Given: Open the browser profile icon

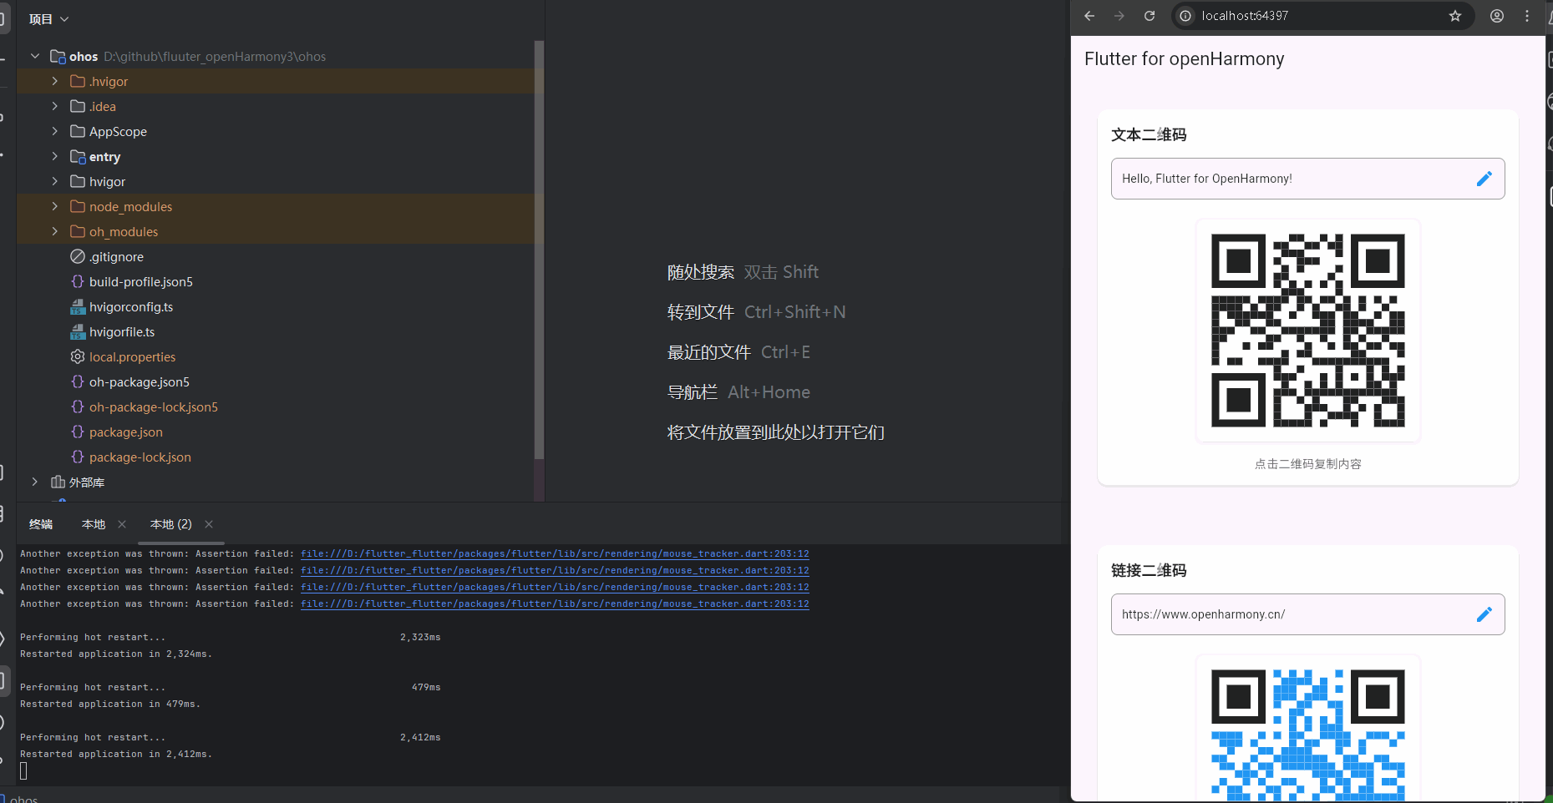Looking at the screenshot, I should pos(1497,16).
